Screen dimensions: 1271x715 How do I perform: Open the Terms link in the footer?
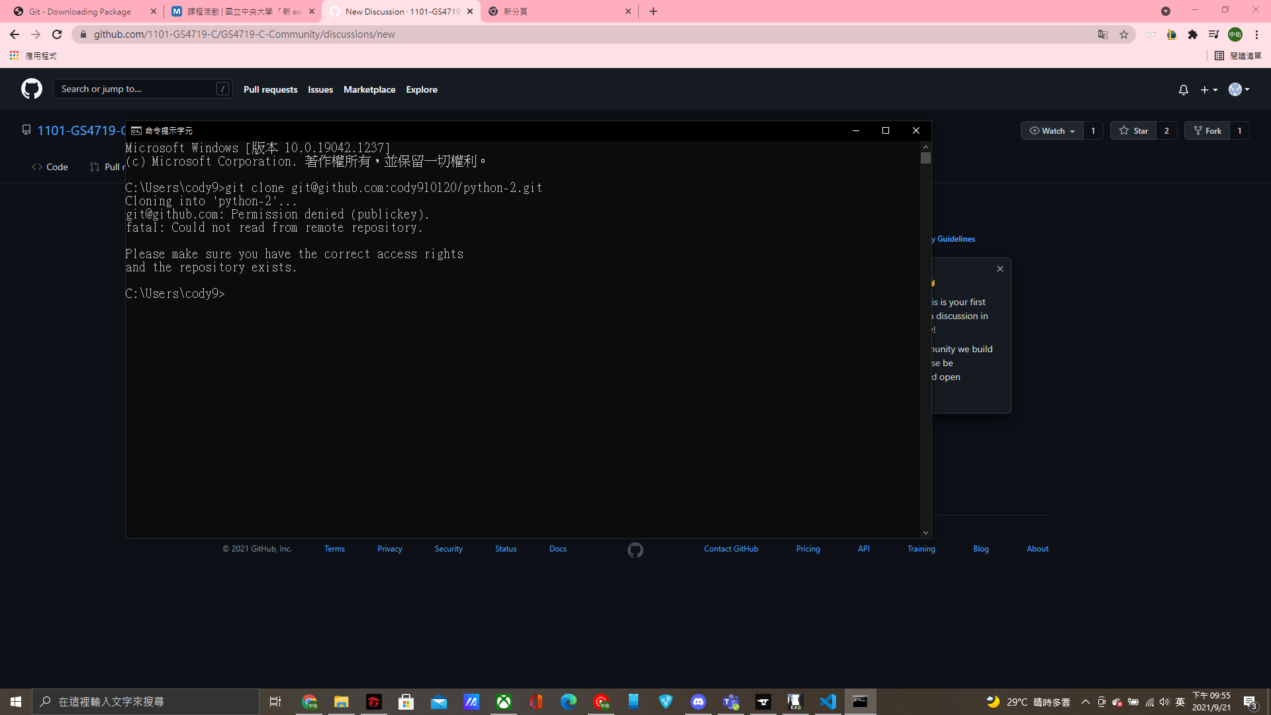point(334,548)
